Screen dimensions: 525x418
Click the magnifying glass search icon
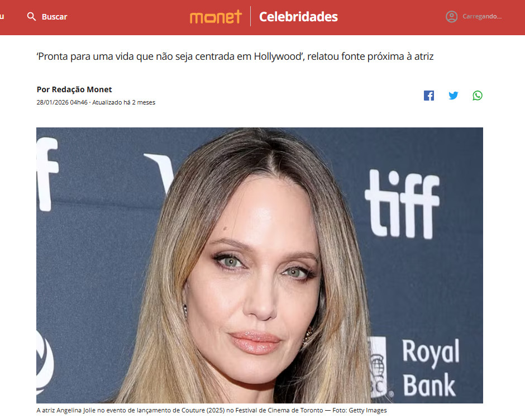tap(31, 16)
